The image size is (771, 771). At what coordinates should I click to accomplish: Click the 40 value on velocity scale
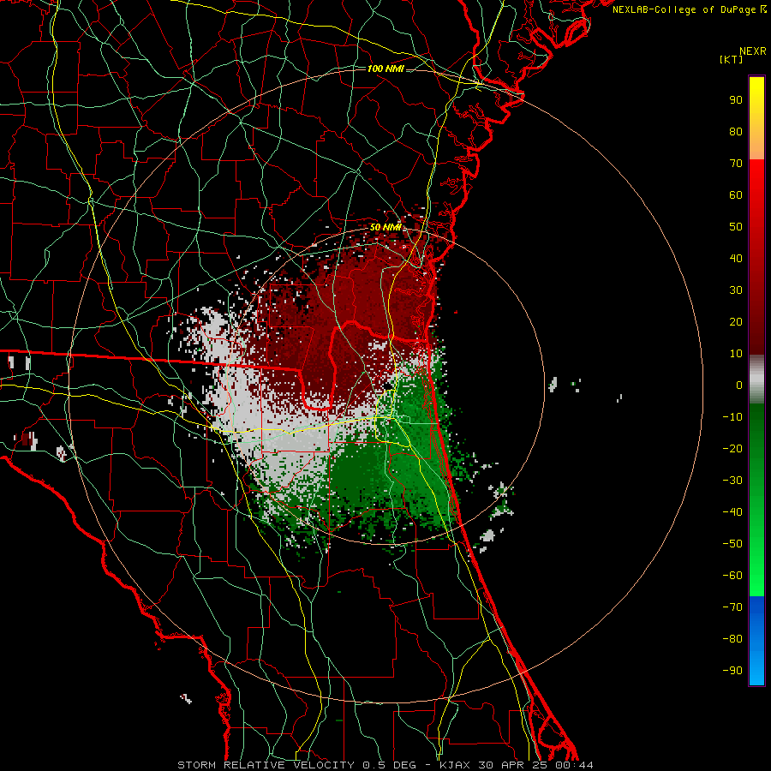click(736, 258)
